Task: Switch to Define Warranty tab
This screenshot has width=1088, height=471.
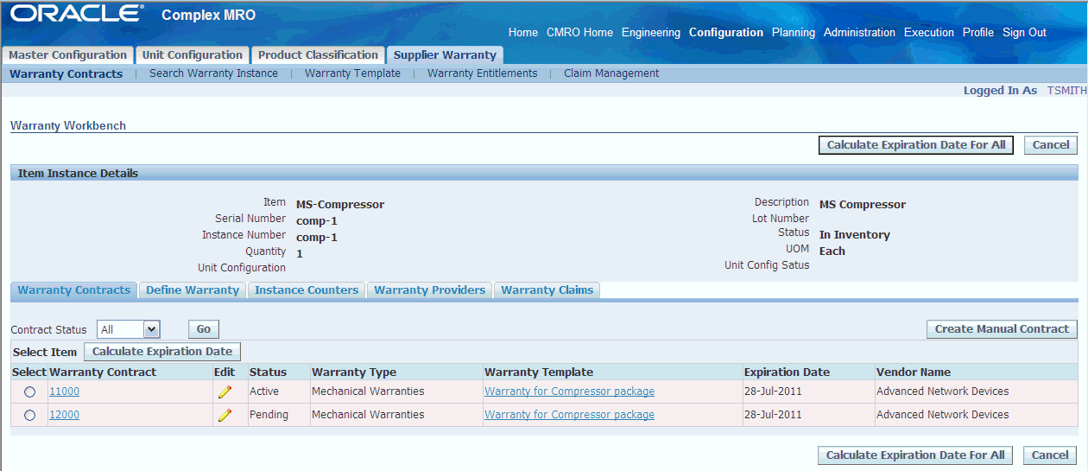Action: coord(193,290)
